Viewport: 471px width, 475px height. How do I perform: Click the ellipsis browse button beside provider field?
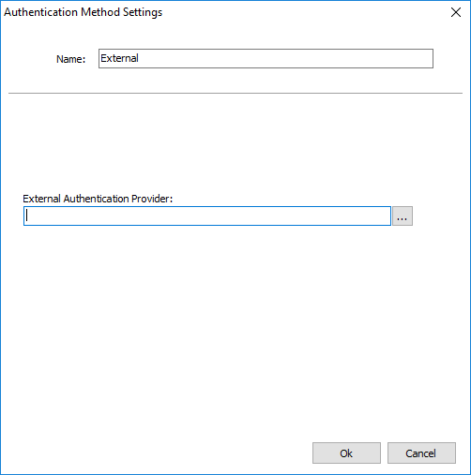[x=403, y=215]
